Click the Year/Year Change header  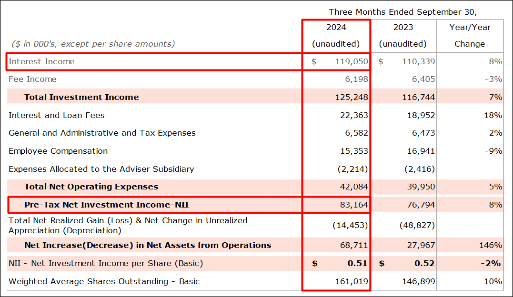point(470,36)
